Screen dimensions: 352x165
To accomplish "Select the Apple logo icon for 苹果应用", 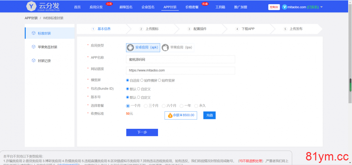I will [x=165, y=47].
